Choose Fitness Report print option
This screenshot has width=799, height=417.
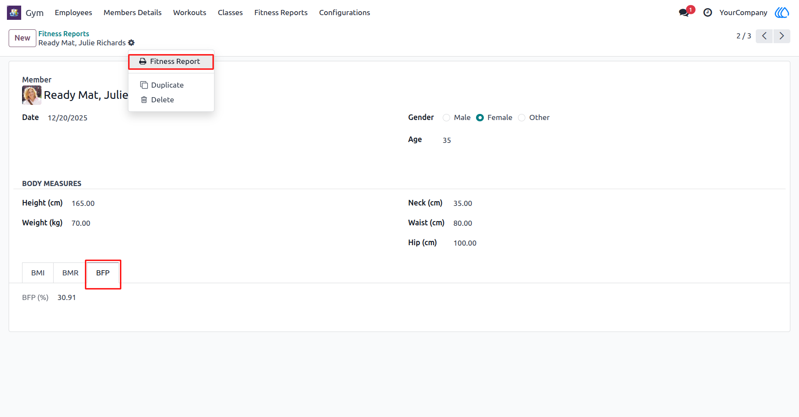click(171, 62)
